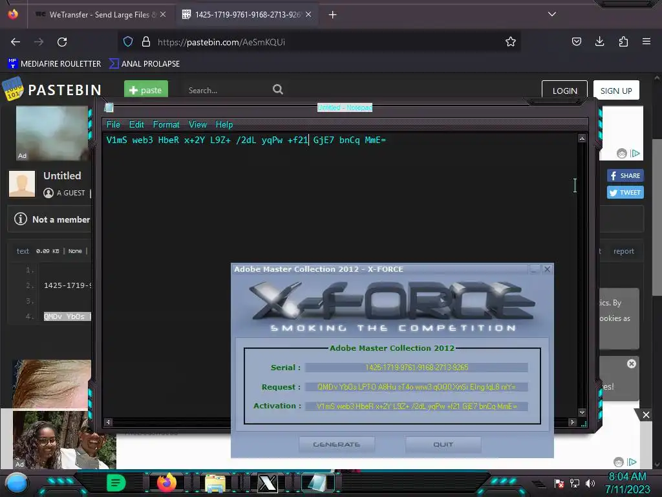The image size is (662, 497).
Task: Share the paste on Facebook
Action: coord(625,175)
